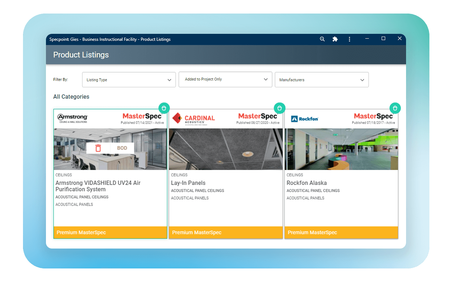452x282 pixels.
Task: Click ACOUSTICAL PANEL CEILINGS on Lay-In Panels card
Action: tap(197, 191)
